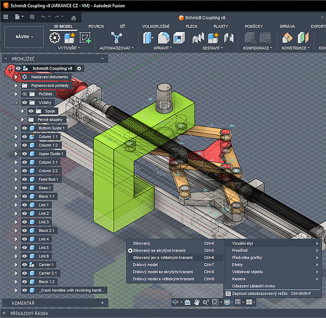Screen dimensions: 326x318
Task: Open Nastavení dokumentu in the browser
Action: 49,76
